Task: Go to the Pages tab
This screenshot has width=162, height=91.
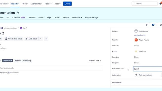Action: click(49, 17)
